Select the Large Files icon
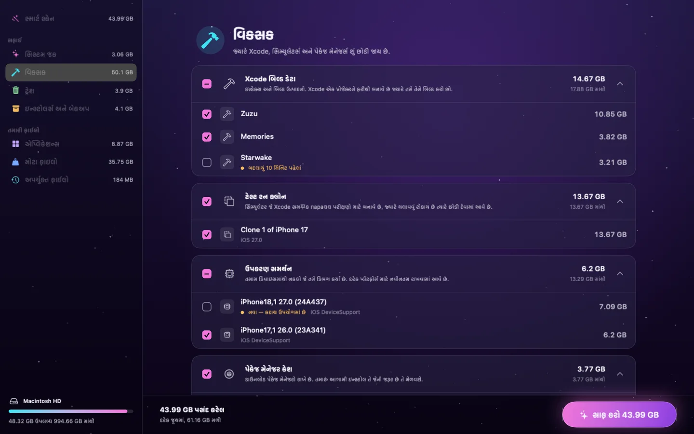Screen dimensions: 694x434 point(15,162)
